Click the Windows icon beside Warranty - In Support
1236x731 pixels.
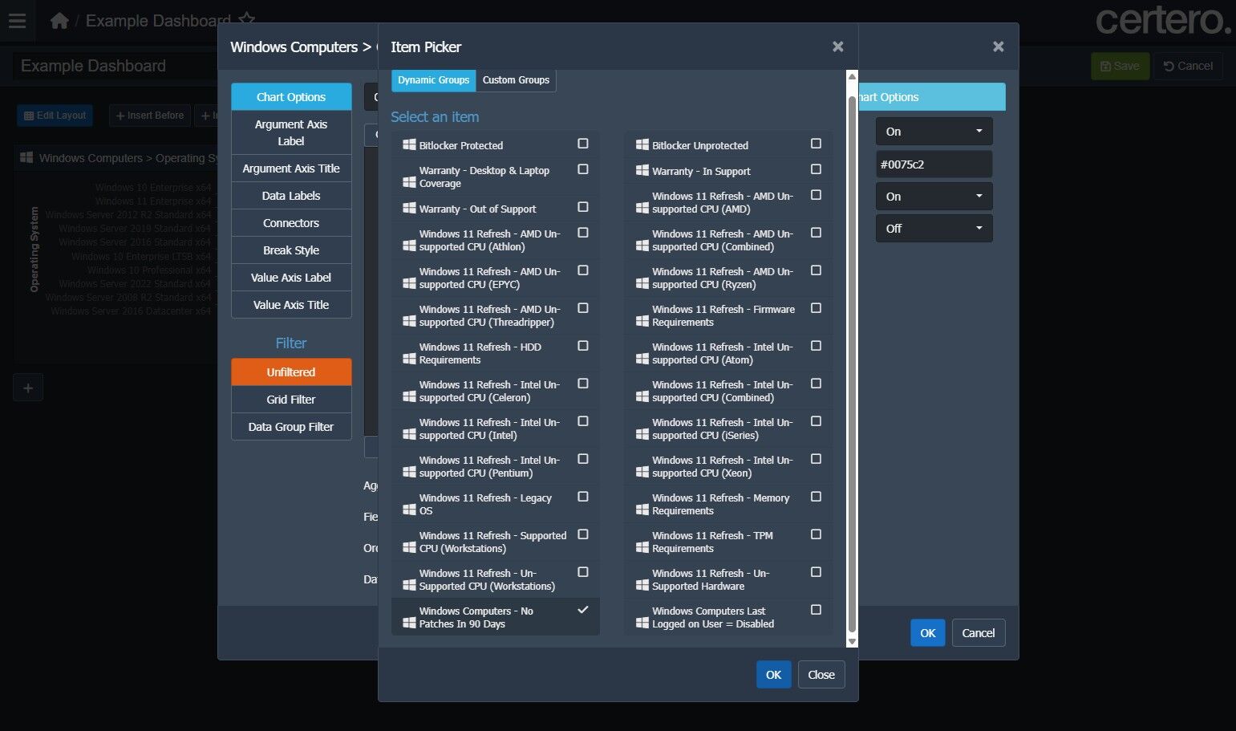click(642, 170)
